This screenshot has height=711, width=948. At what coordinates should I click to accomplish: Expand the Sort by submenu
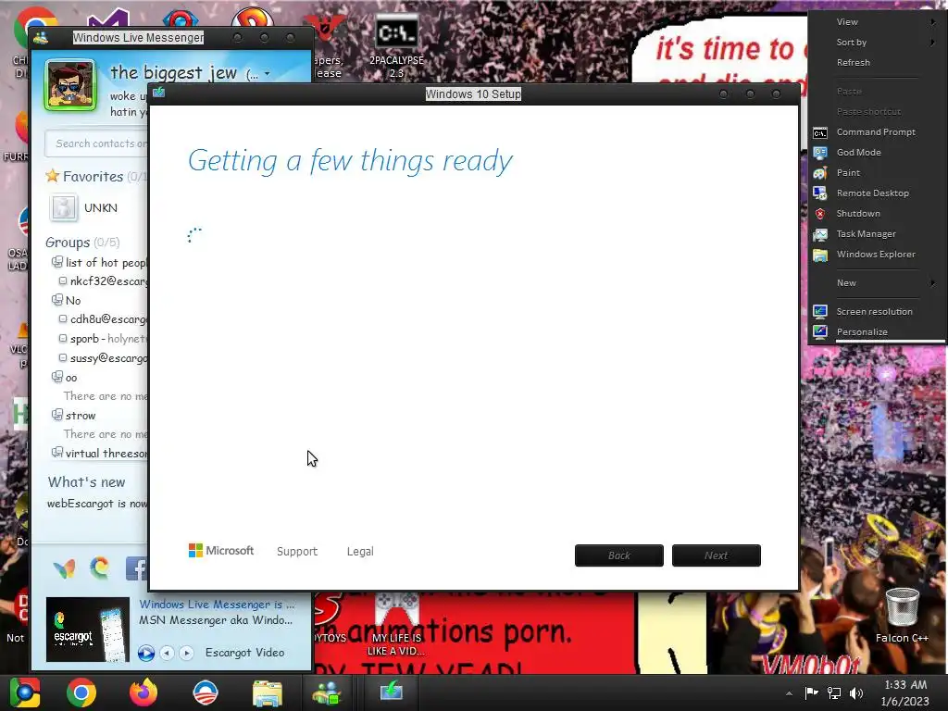pyautogui.click(x=877, y=43)
